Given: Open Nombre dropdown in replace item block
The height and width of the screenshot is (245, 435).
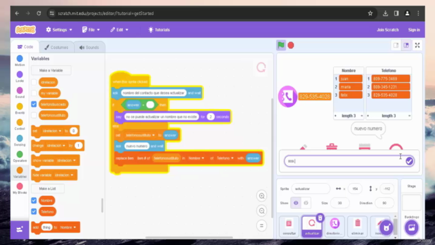Looking at the screenshot, I should (x=196, y=158).
